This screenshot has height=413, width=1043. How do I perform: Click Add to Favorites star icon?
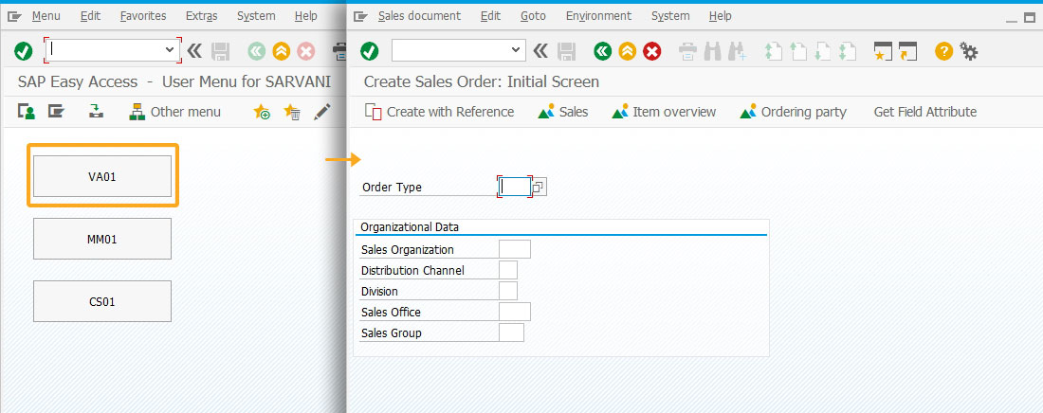262,112
